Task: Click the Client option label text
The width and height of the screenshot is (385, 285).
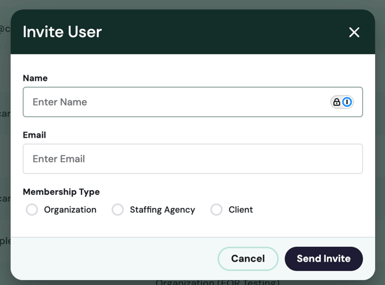Action: [x=241, y=210]
